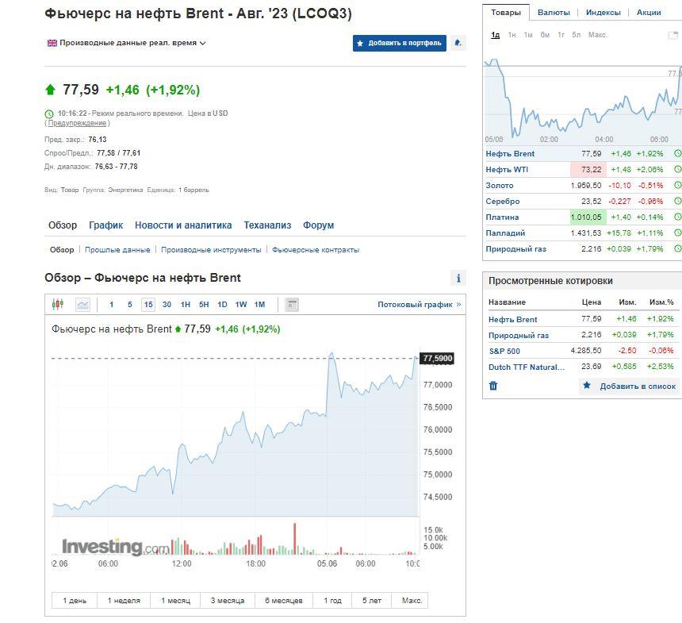Switch to the Валюты tab
The height and width of the screenshot is (623, 682).
[x=553, y=13]
